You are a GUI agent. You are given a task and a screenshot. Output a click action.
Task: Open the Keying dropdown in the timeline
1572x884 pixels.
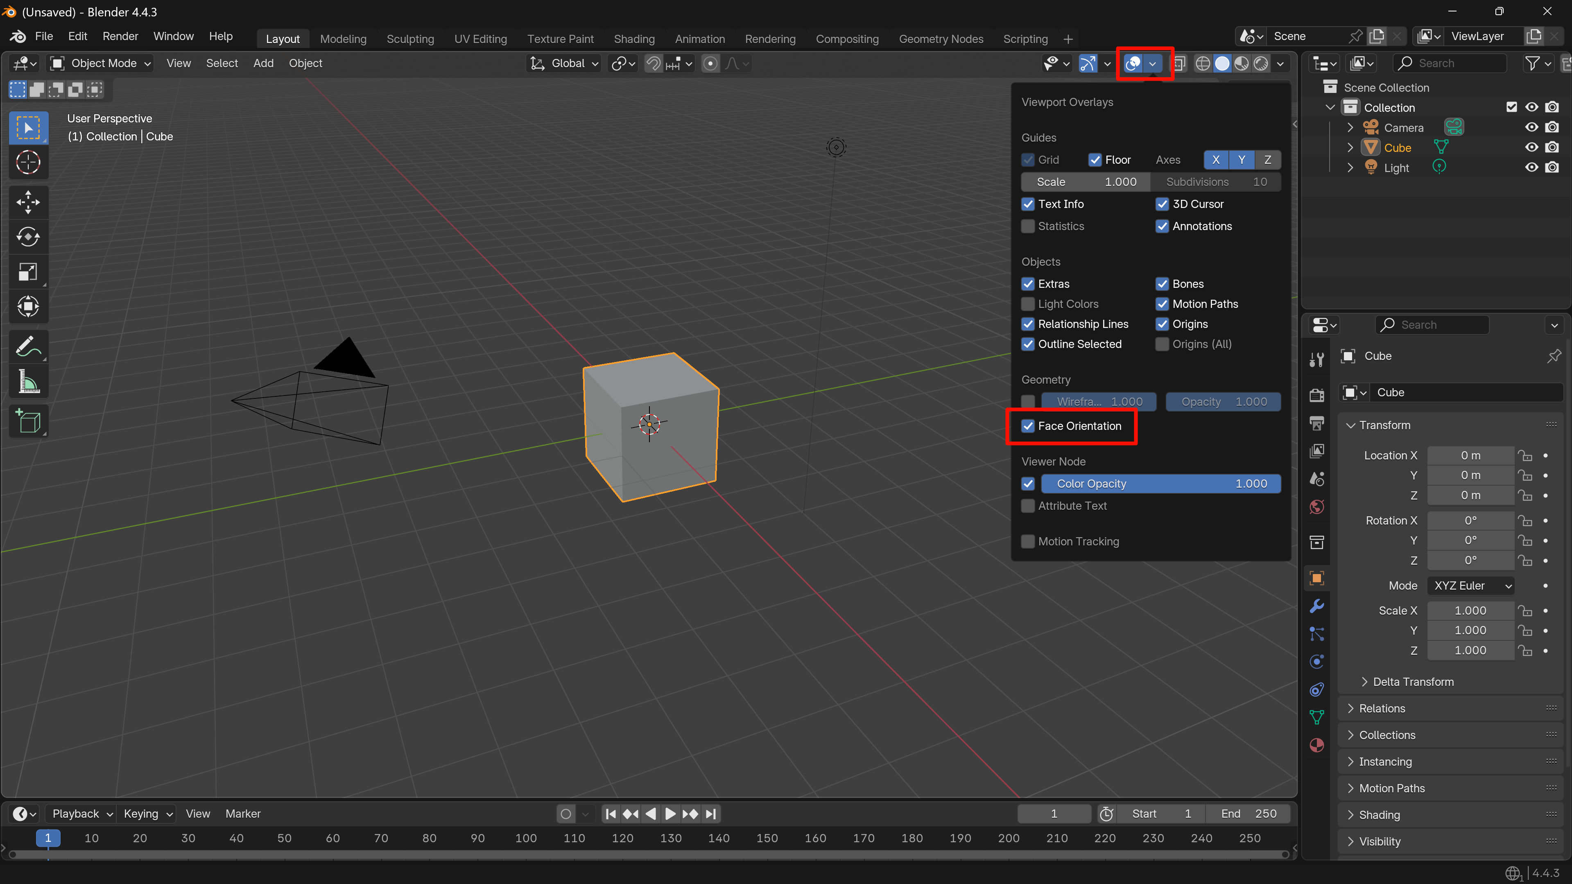click(148, 814)
